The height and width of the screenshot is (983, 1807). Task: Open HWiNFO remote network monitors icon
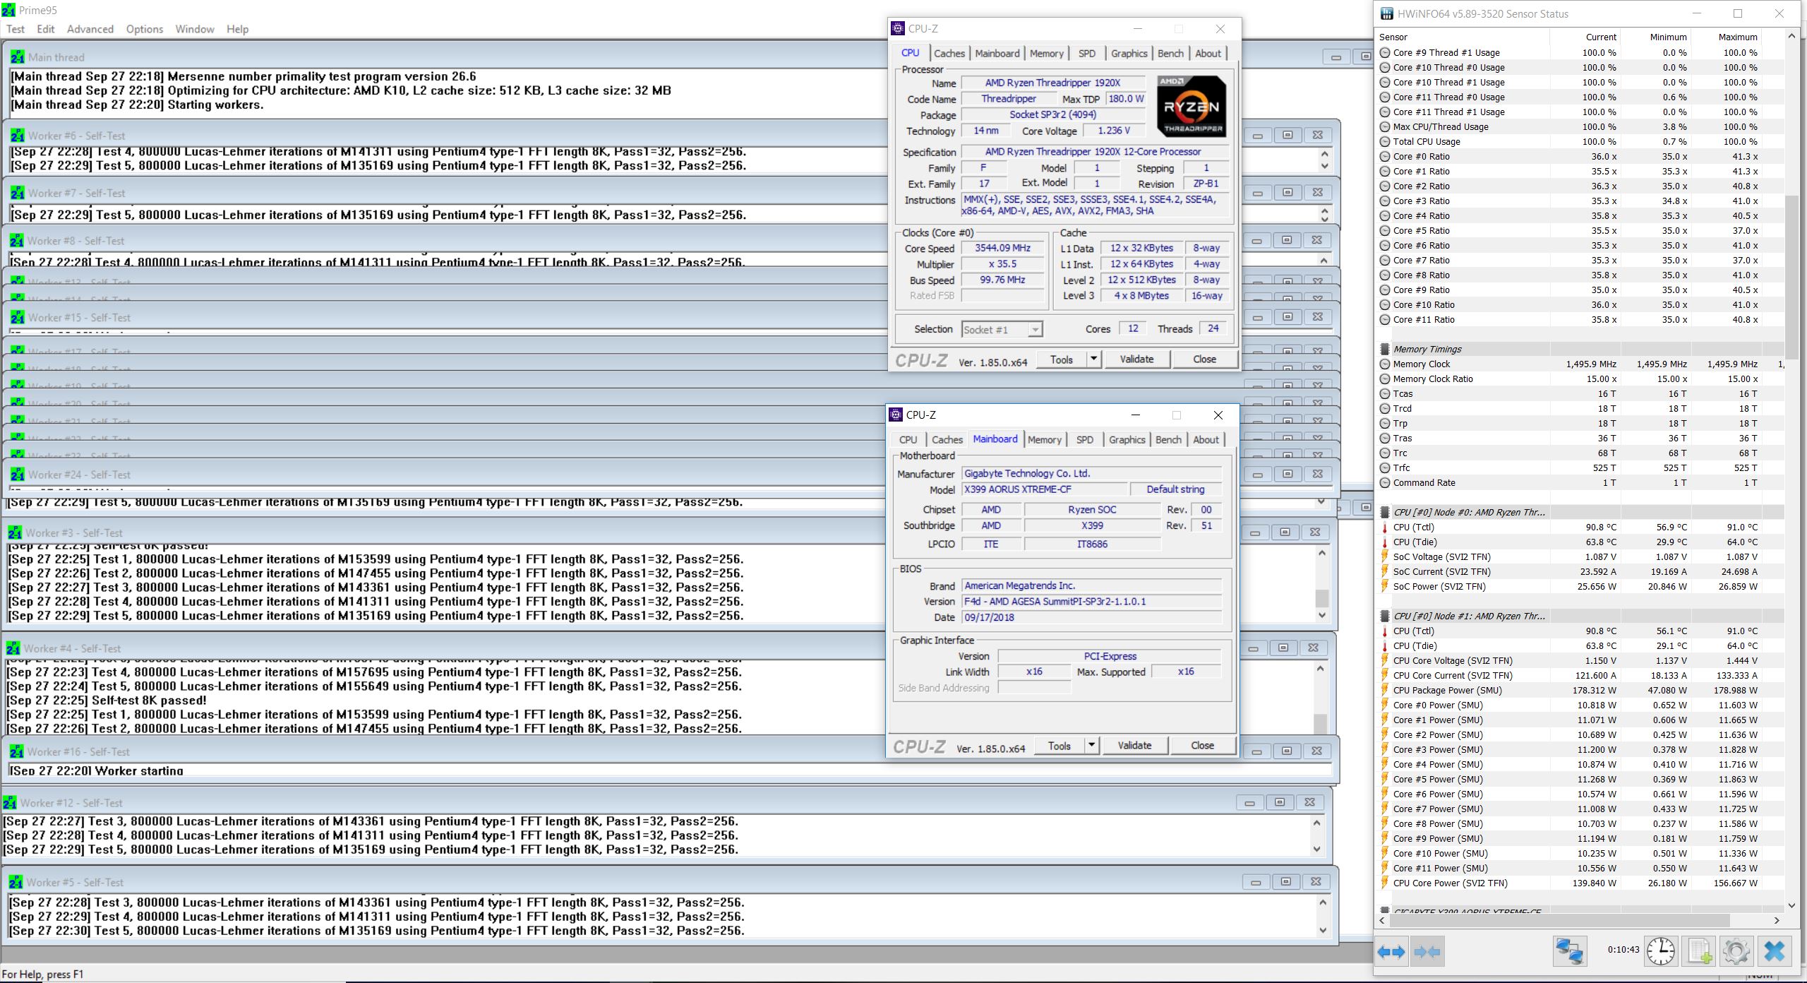[1570, 951]
